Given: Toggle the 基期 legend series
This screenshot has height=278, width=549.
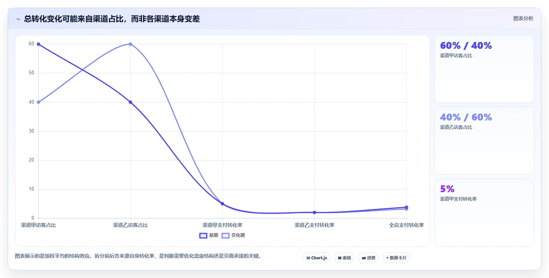Looking at the screenshot, I should pos(209,235).
